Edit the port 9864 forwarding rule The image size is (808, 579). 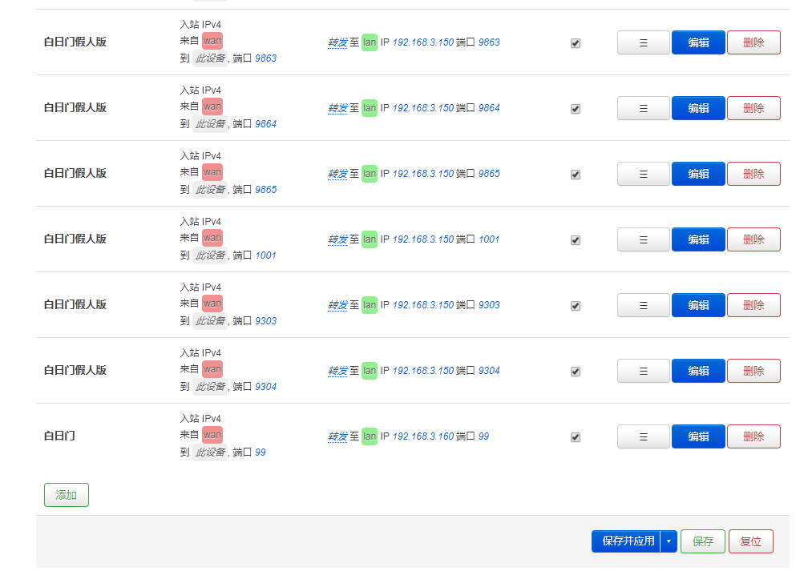(x=698, y=108)
